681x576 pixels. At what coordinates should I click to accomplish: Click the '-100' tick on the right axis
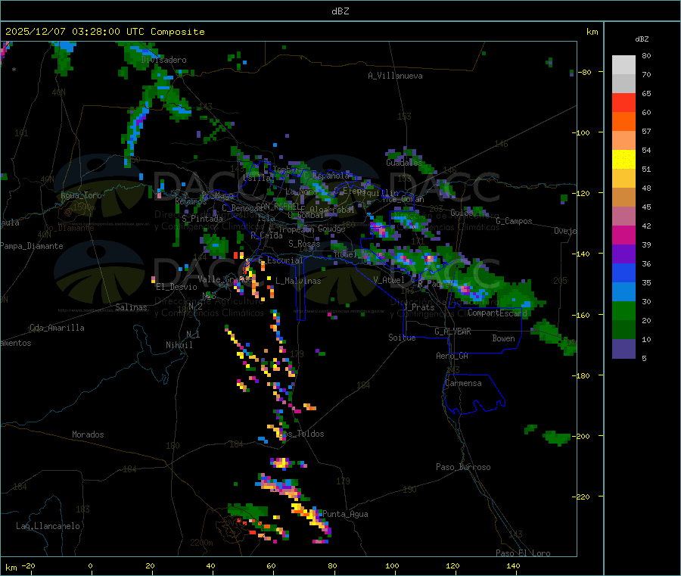582,133
